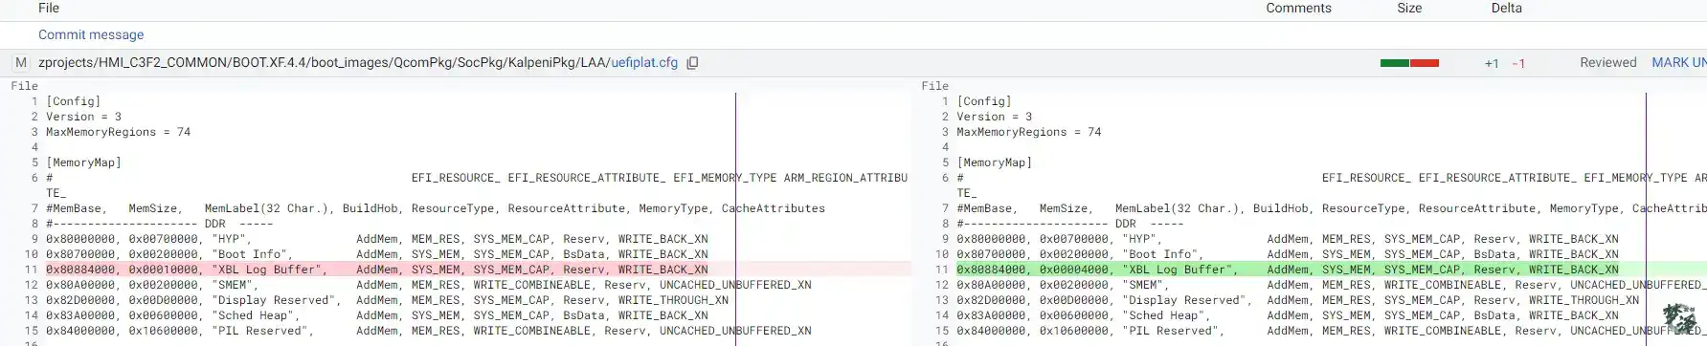The height and width of the screenshot is (346, 1707).
Task: Click the "Boot Info" row in right pane
Action: tap(1288, 254)
